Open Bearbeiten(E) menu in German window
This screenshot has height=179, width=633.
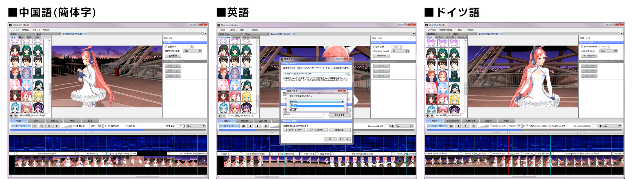pos(446,30)
